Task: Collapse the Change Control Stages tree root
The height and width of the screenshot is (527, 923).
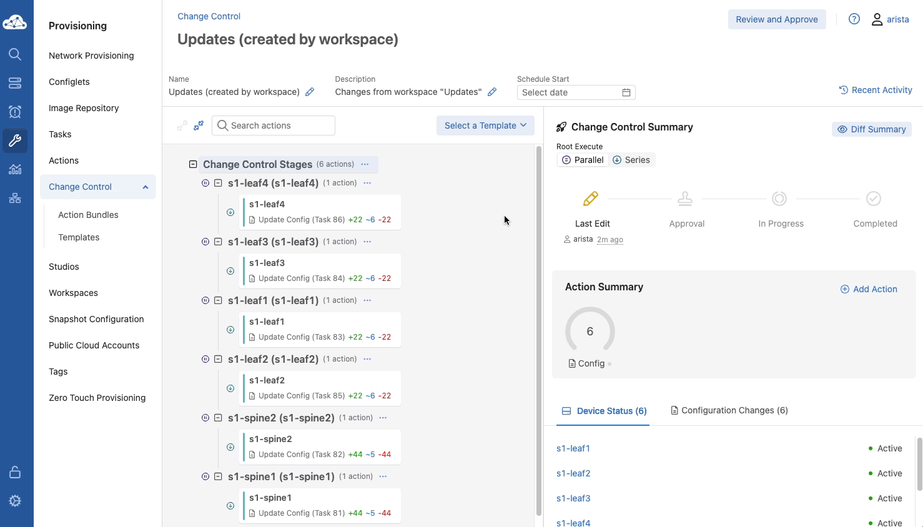Action: coord(193,164)
